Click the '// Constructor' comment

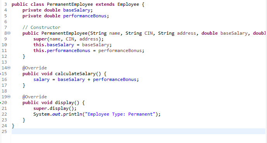(x=41, y=27)
